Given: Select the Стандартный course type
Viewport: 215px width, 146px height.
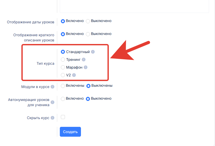Looking at the screenshot, I should (x=63, y=52).
